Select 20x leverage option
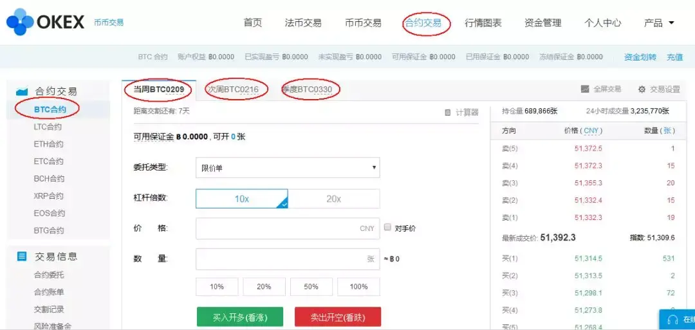This screenshot has height=330, width=695. pyautogui.click(x=334, y=199)
